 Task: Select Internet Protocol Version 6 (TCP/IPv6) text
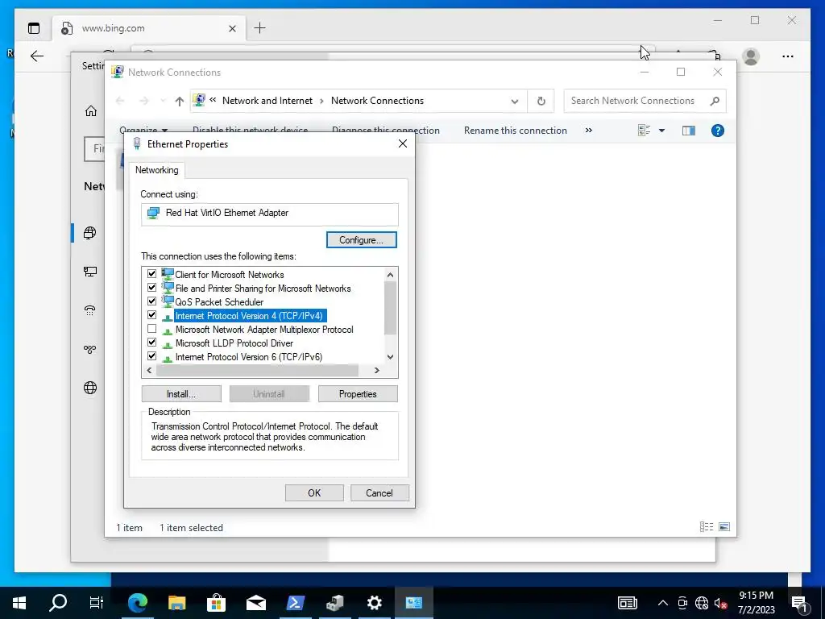point(249,357)
